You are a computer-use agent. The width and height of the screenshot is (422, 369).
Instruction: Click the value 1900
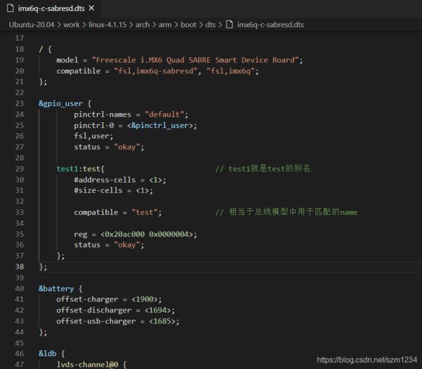click(x=145, y=299)
